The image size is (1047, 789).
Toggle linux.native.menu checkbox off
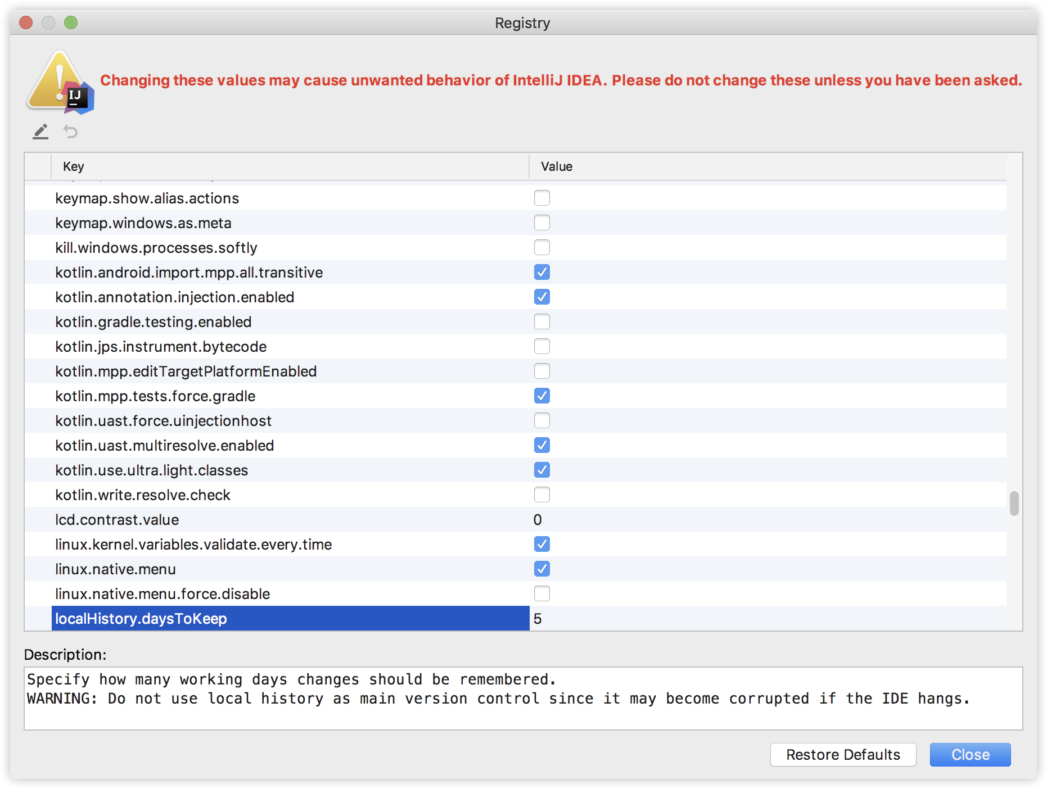[x=541, y=569]
